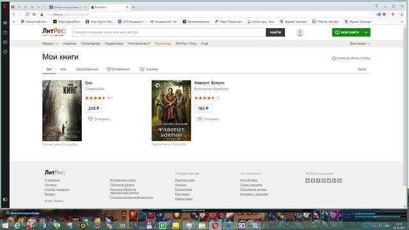Open the Windows Start button

(x=5, y=226)
